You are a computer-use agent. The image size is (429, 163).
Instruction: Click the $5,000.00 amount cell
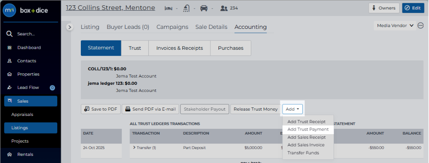point(253,148)
